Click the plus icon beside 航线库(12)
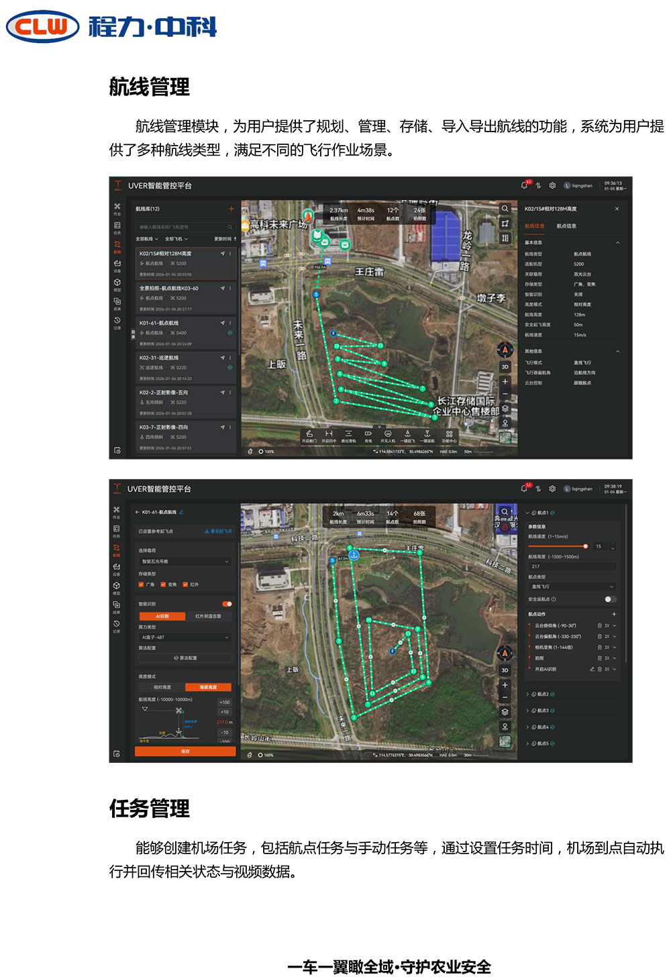 (231, 209)
